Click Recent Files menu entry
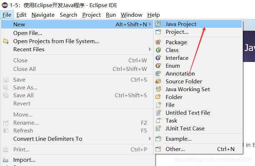Image resolution: width=255 pixels, height=166 pixels. click(x=77, y=49)
